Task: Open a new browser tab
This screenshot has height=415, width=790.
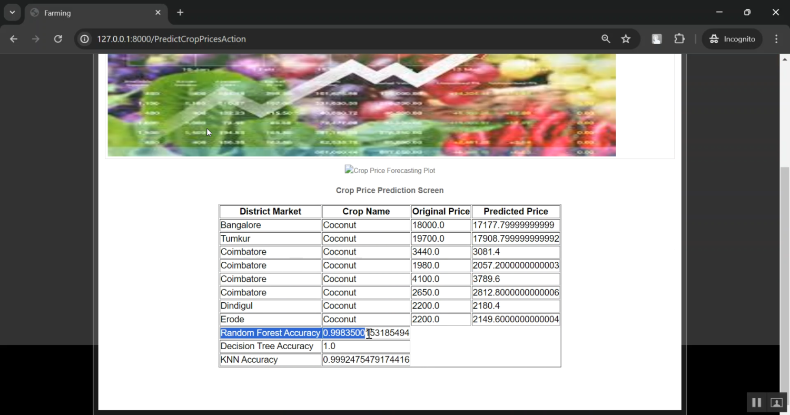Action: click(x=180, y=12)
